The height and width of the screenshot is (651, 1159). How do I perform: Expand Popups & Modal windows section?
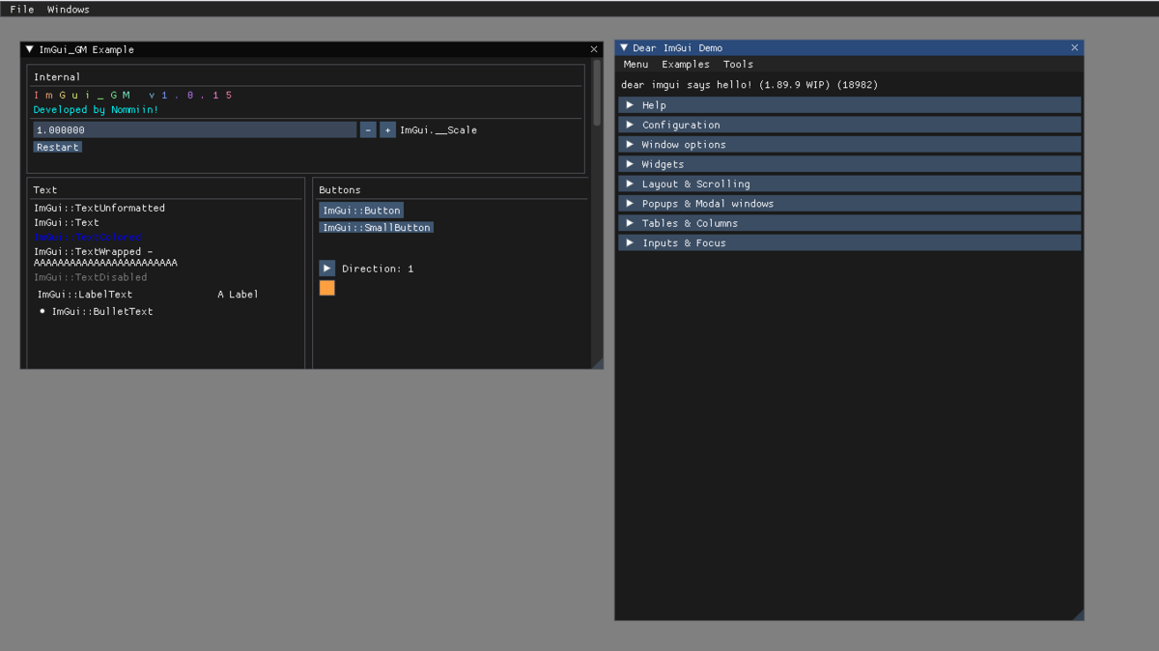click(x=849, y=204)
